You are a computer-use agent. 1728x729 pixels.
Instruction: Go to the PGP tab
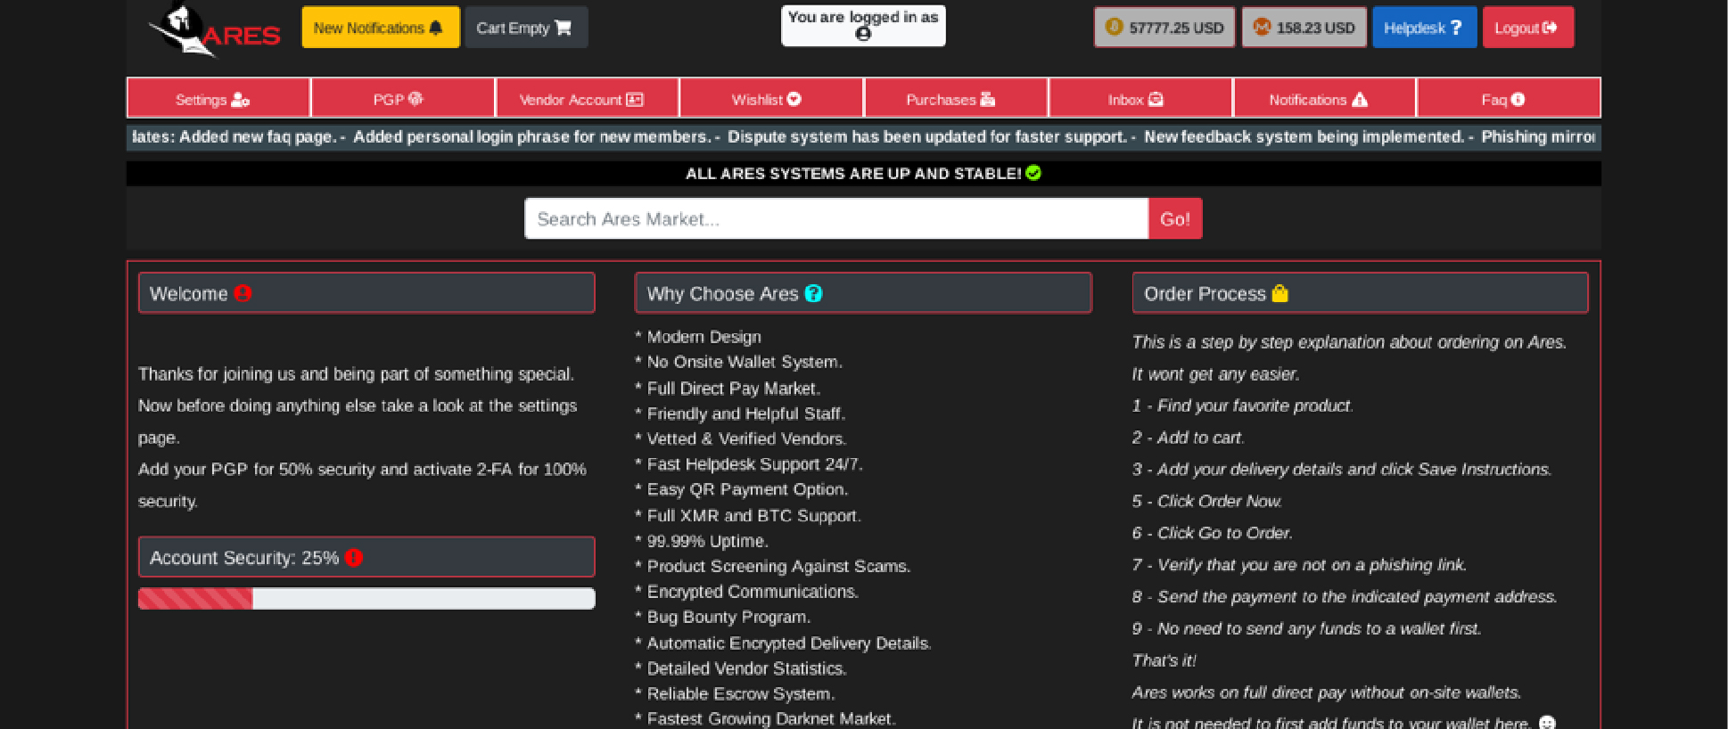[x=403, y=98]
